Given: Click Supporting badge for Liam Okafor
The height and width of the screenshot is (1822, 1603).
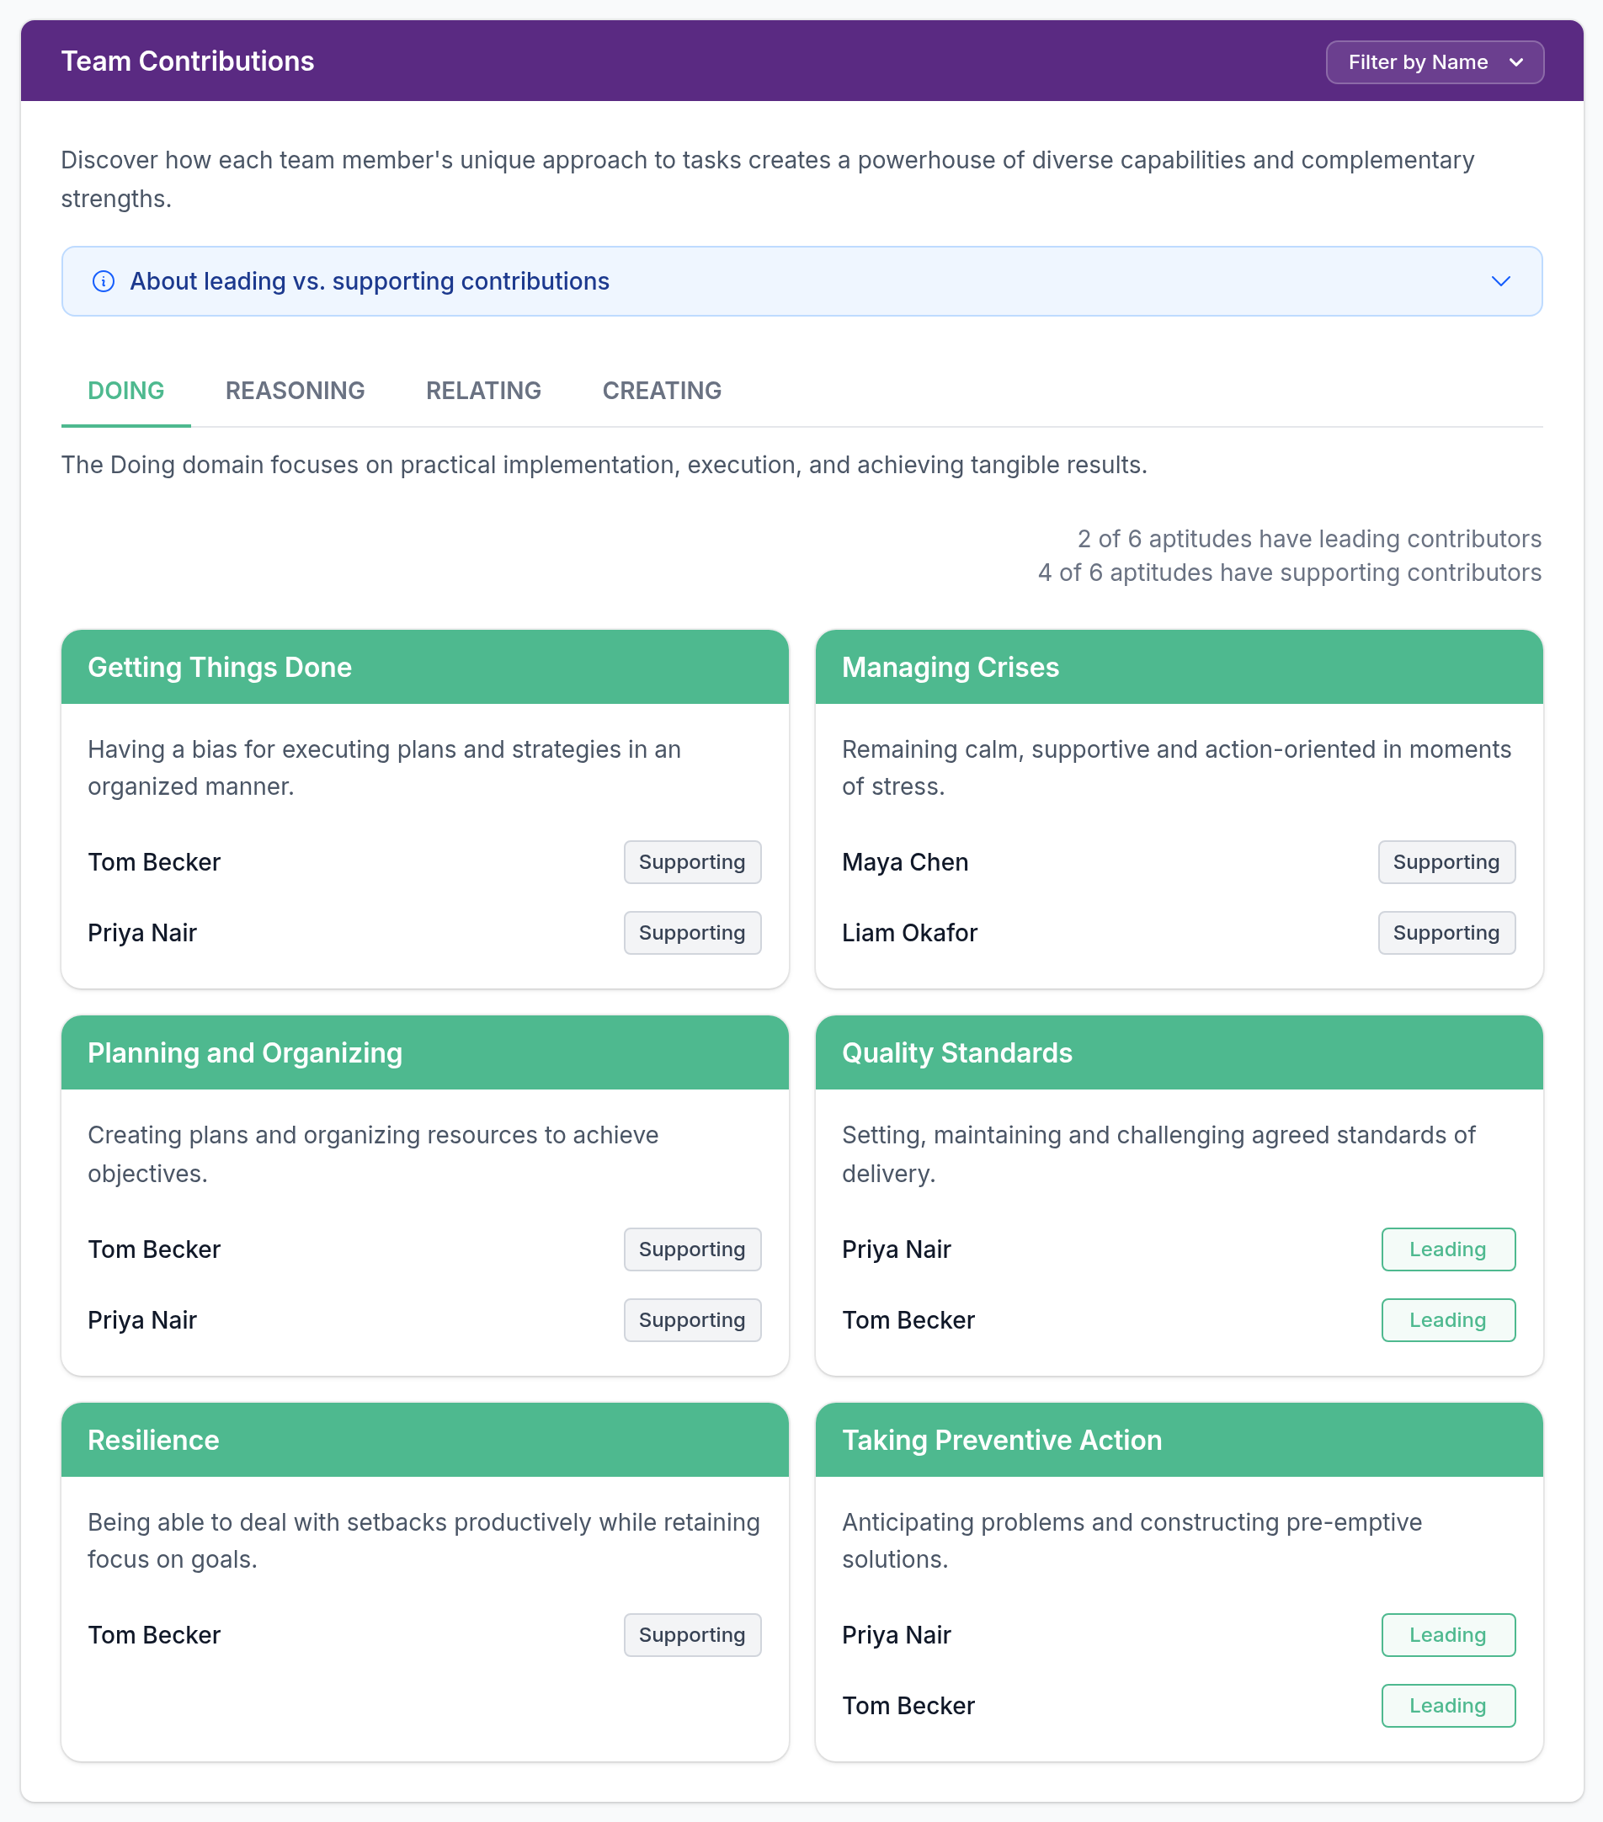Looking at the screenshot, I should pyautogui.click(x=1446, y=932).
